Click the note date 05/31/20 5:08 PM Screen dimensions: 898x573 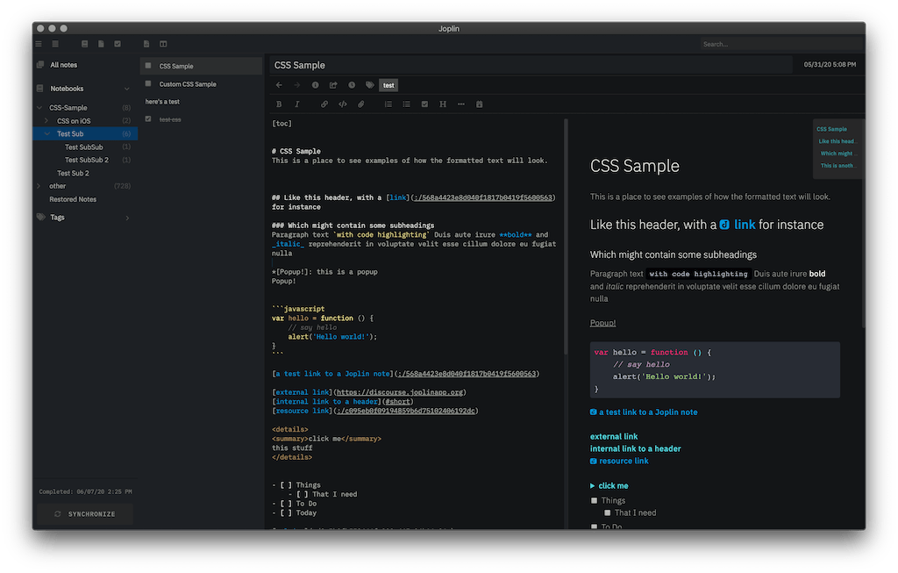click(x=830, y=65)
